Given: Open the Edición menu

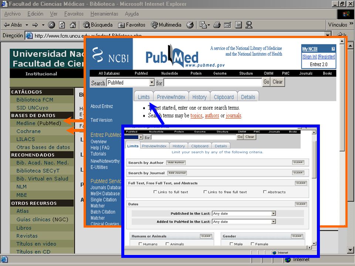Looking at the screenshot, I should [x=35, y=14].
